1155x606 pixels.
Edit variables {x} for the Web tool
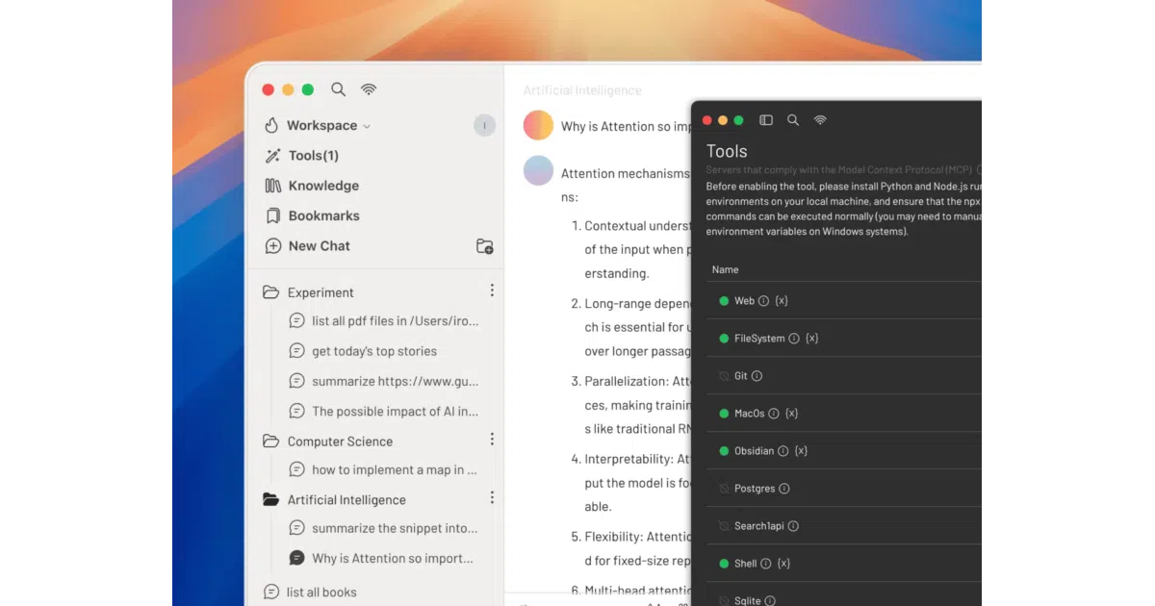coord(782,301)
